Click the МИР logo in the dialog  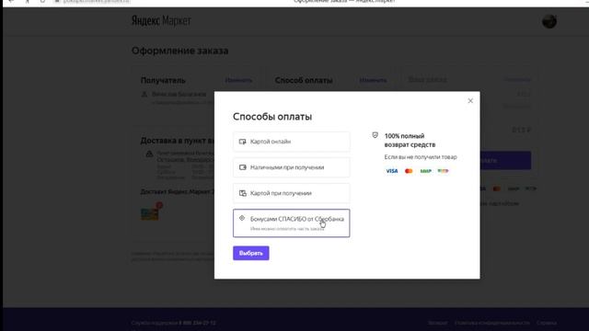(425, 171)
